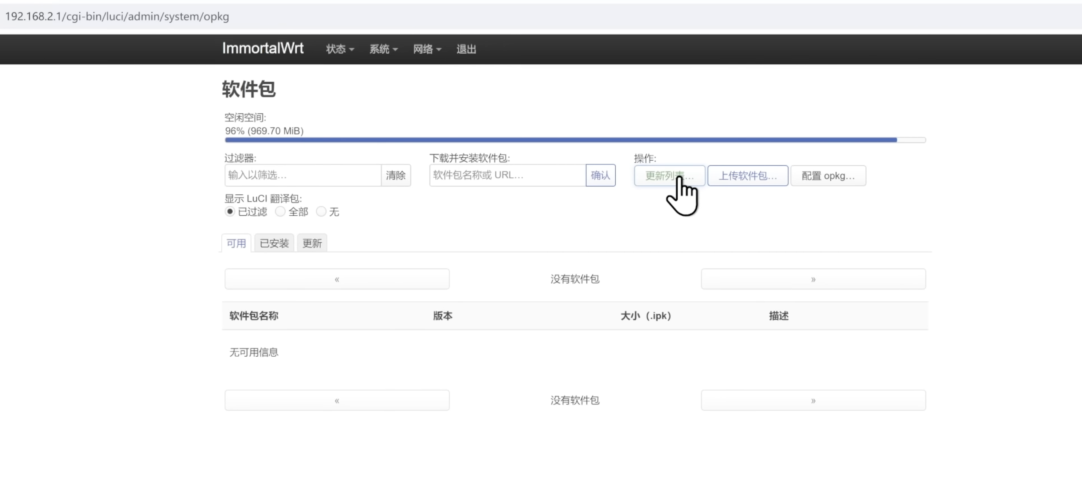Select the 可用 tab
The width and height of the screenshot is (1082, 479).
pyautogui.click(x=236, y=244)
